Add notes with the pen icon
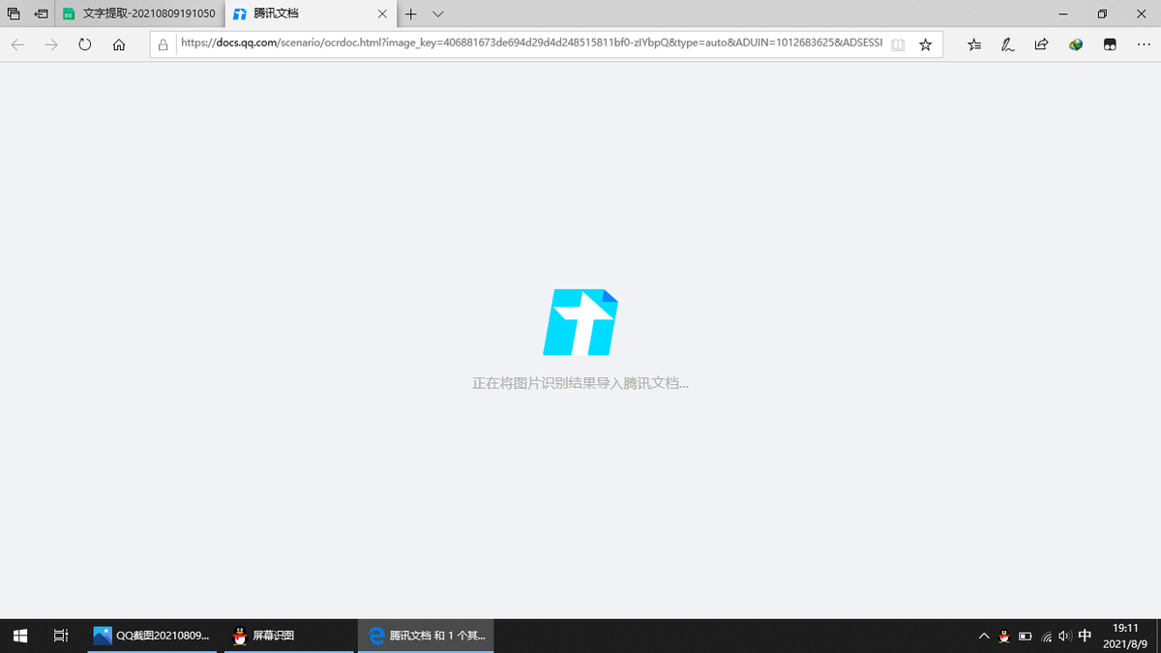 coord(1008,45)
